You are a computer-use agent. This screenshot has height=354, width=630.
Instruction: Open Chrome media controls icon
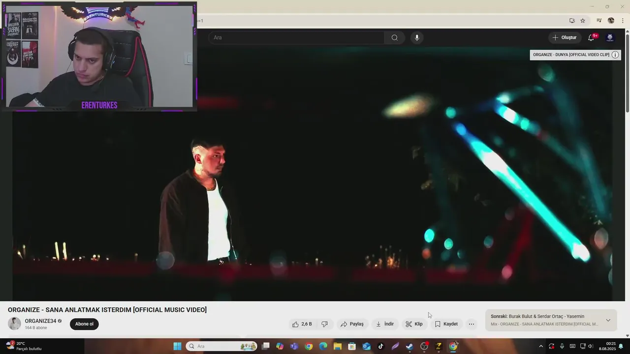coord(599,21)
